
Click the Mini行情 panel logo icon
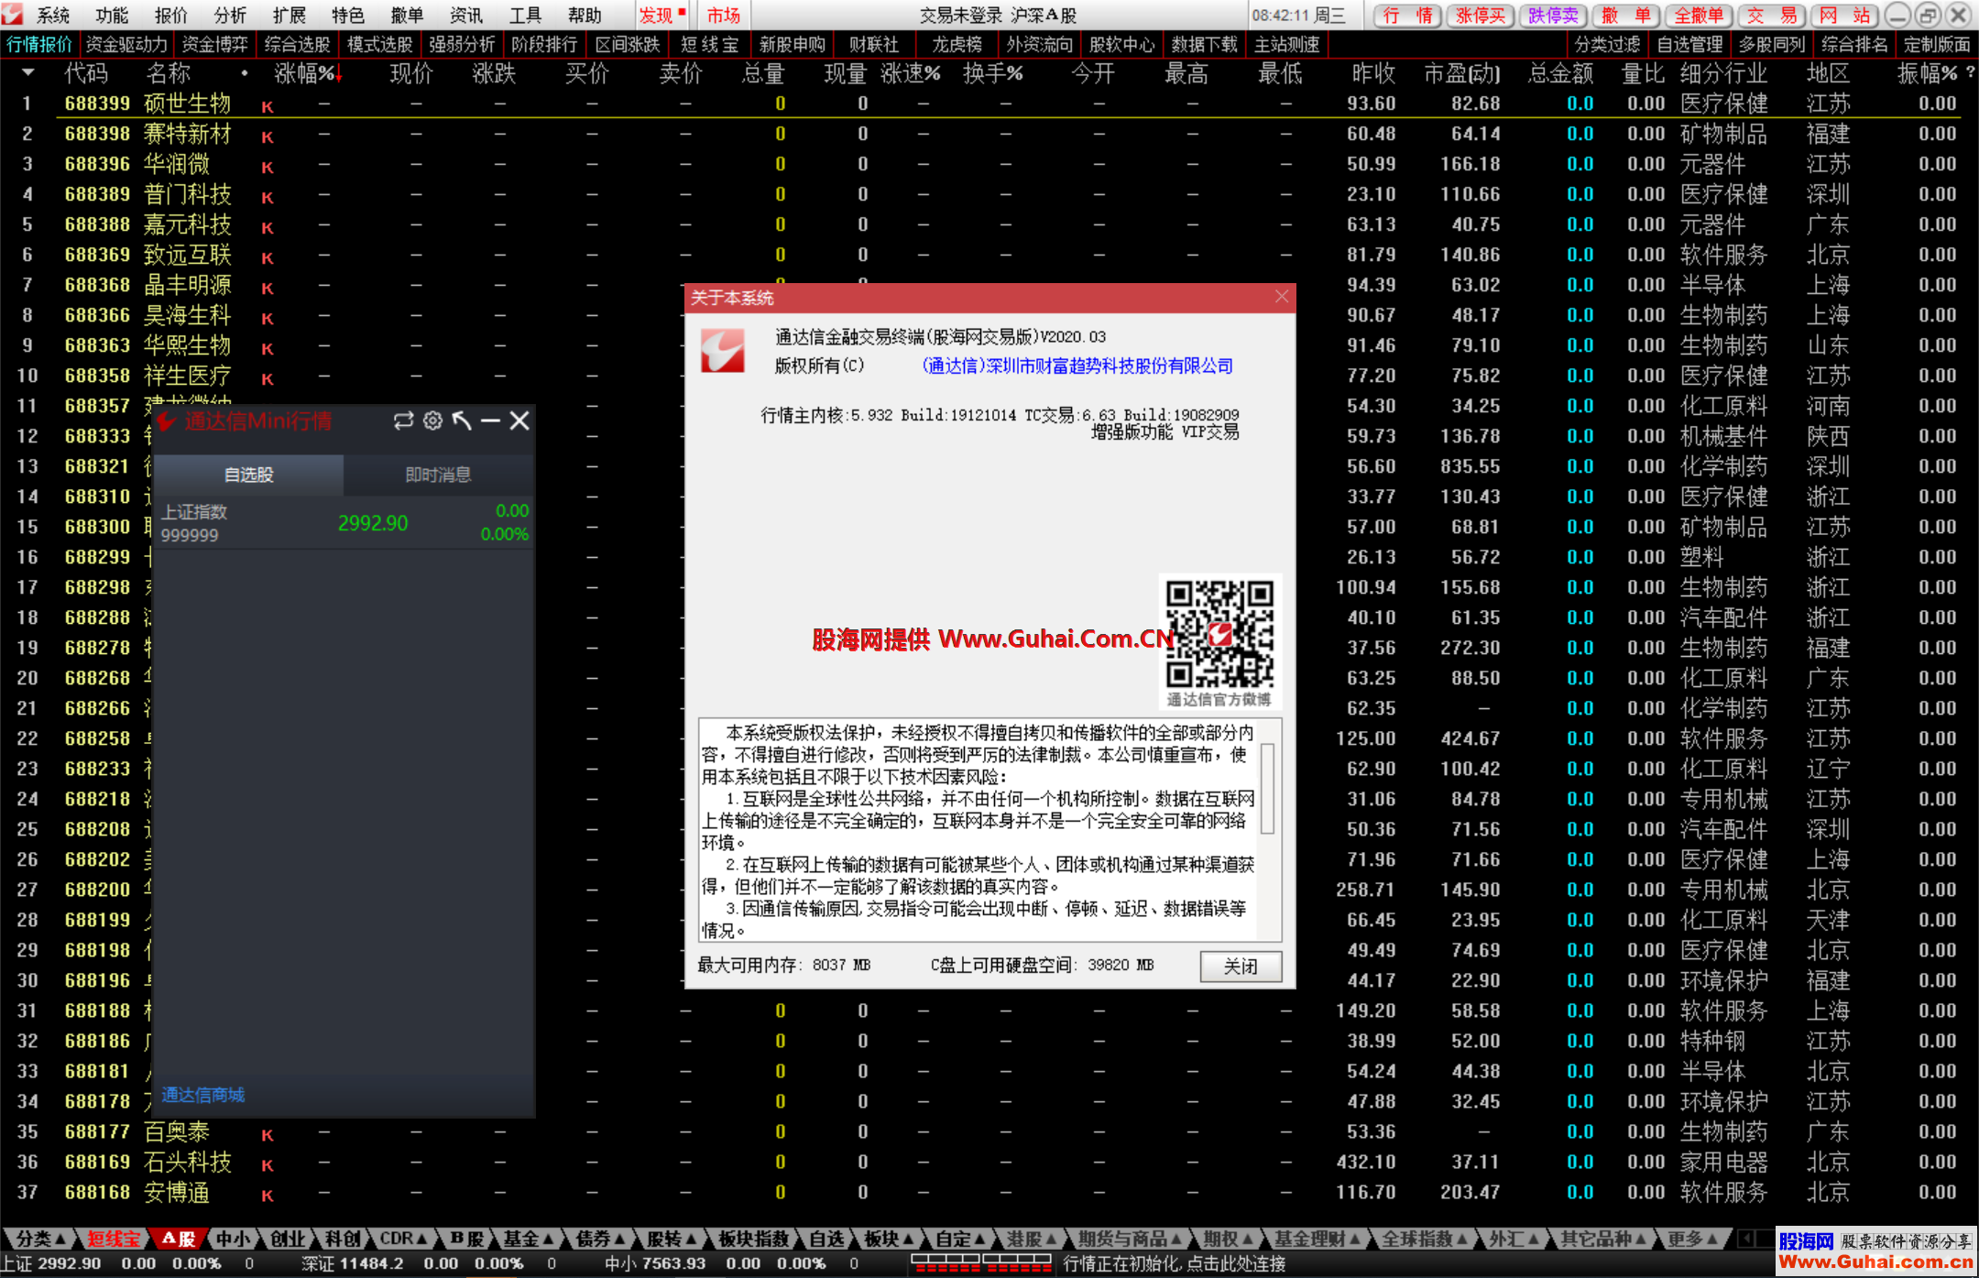pyautogui.click(x=167, y=421)
